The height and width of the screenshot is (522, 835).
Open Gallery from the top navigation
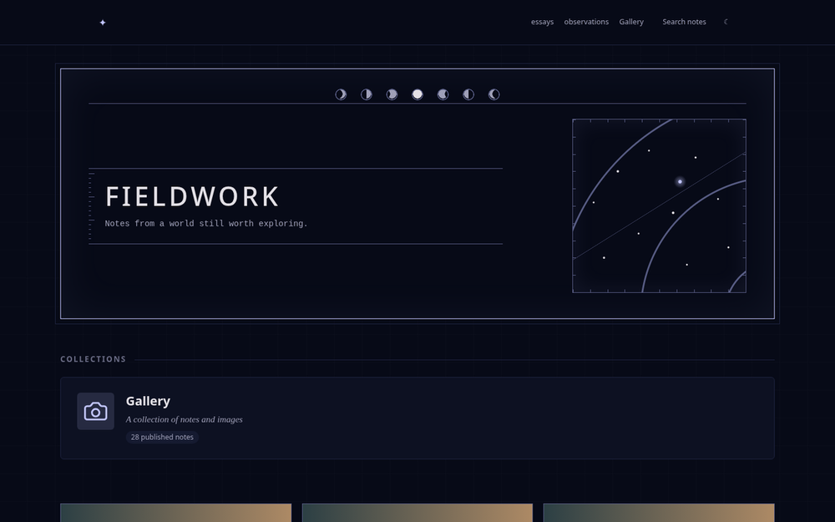tap(631, 22)
